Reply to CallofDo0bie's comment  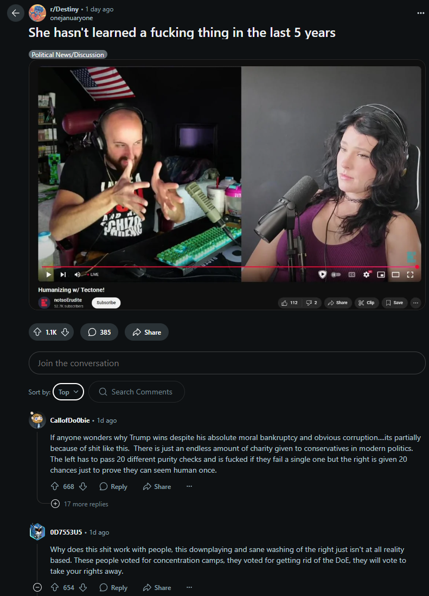click(x=113, y=487)
